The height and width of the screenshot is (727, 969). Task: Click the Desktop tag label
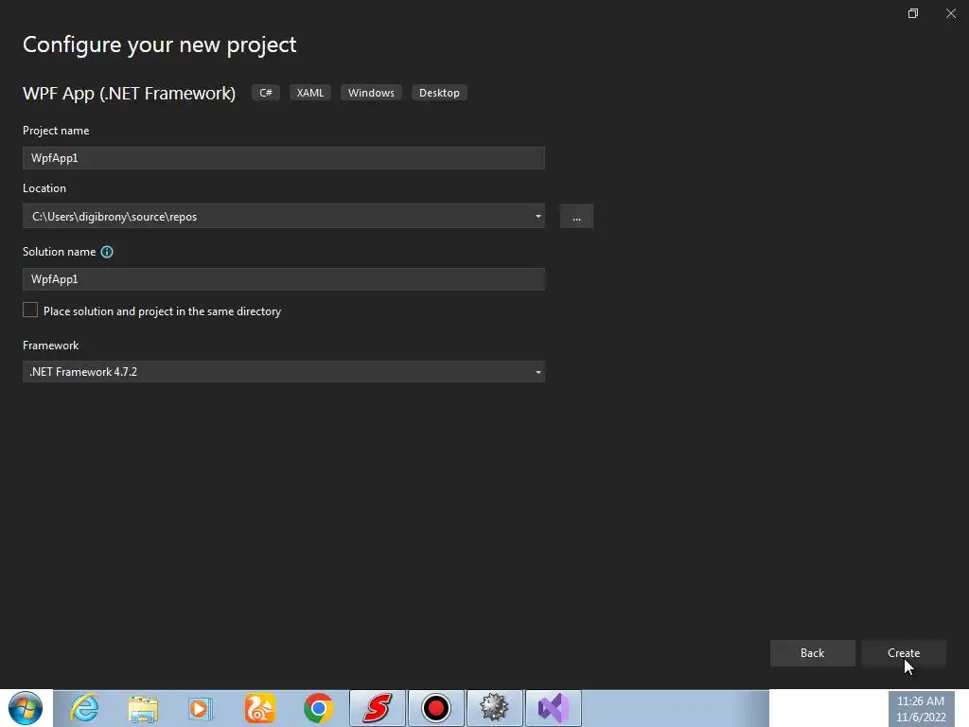[x=439, y=93]
